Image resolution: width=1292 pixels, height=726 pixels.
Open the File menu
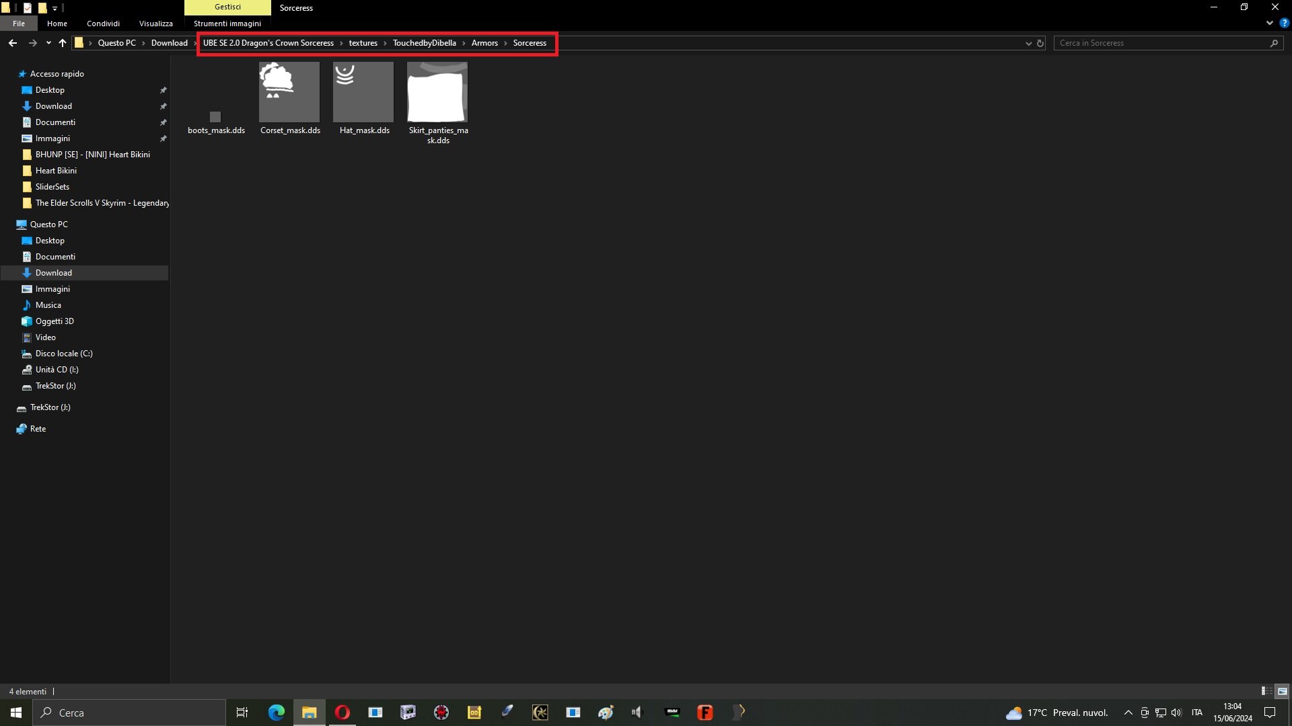click(x=19, y=24)
